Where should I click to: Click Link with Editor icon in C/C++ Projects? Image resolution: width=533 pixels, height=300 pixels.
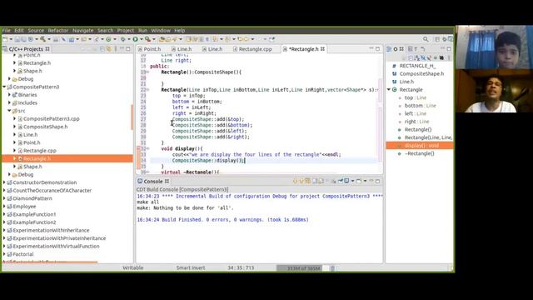(108, 49)
